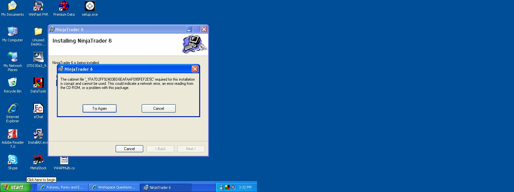Click NinjaTrader 6 taskbar button
The width and height of the screenshot is (514, 192).
coord(166,187)
